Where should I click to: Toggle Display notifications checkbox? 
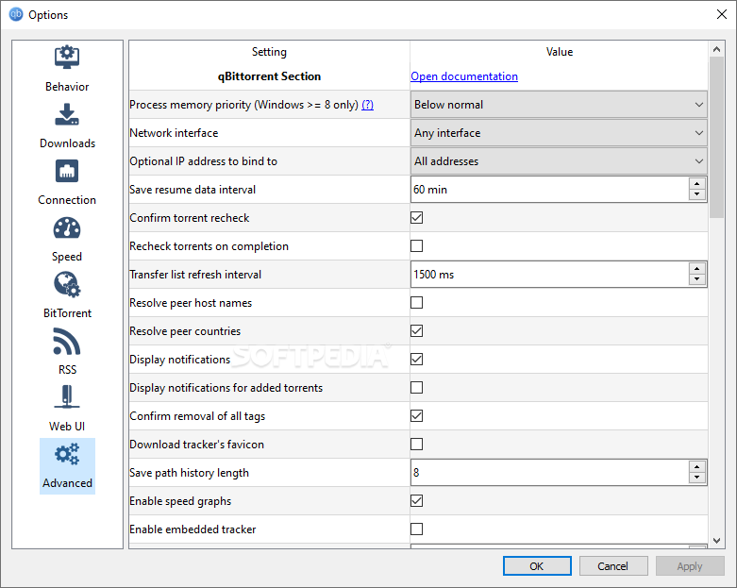[x=416, y=359]
